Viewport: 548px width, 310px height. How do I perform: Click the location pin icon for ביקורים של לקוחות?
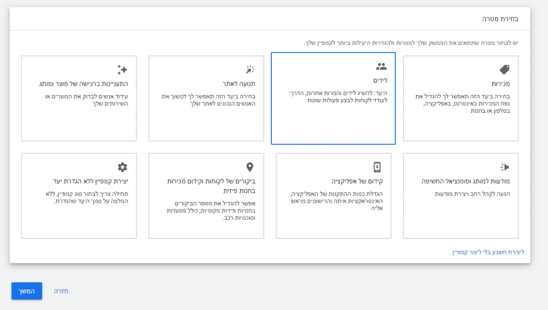click(x=249, y=167)
